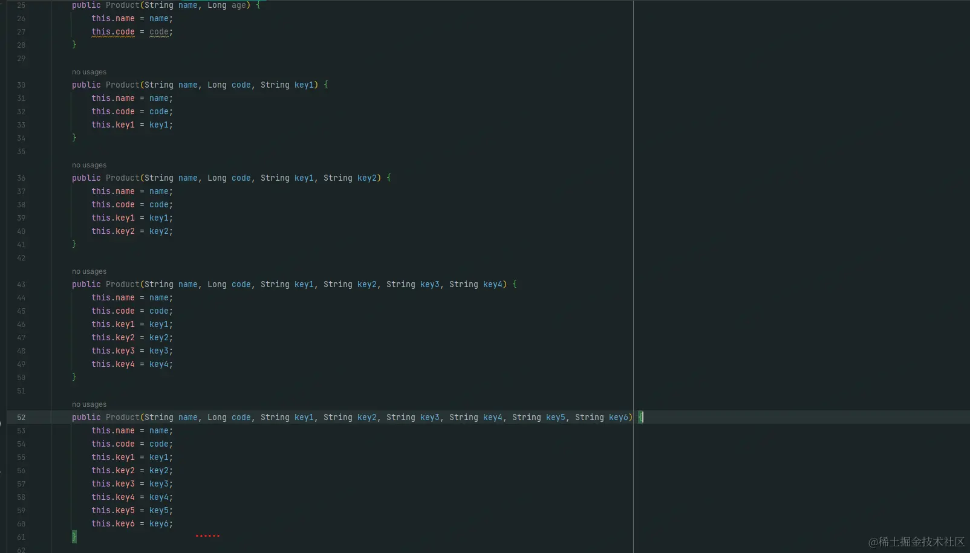Open the "no usages" hint above line 43

pos(89,271)
